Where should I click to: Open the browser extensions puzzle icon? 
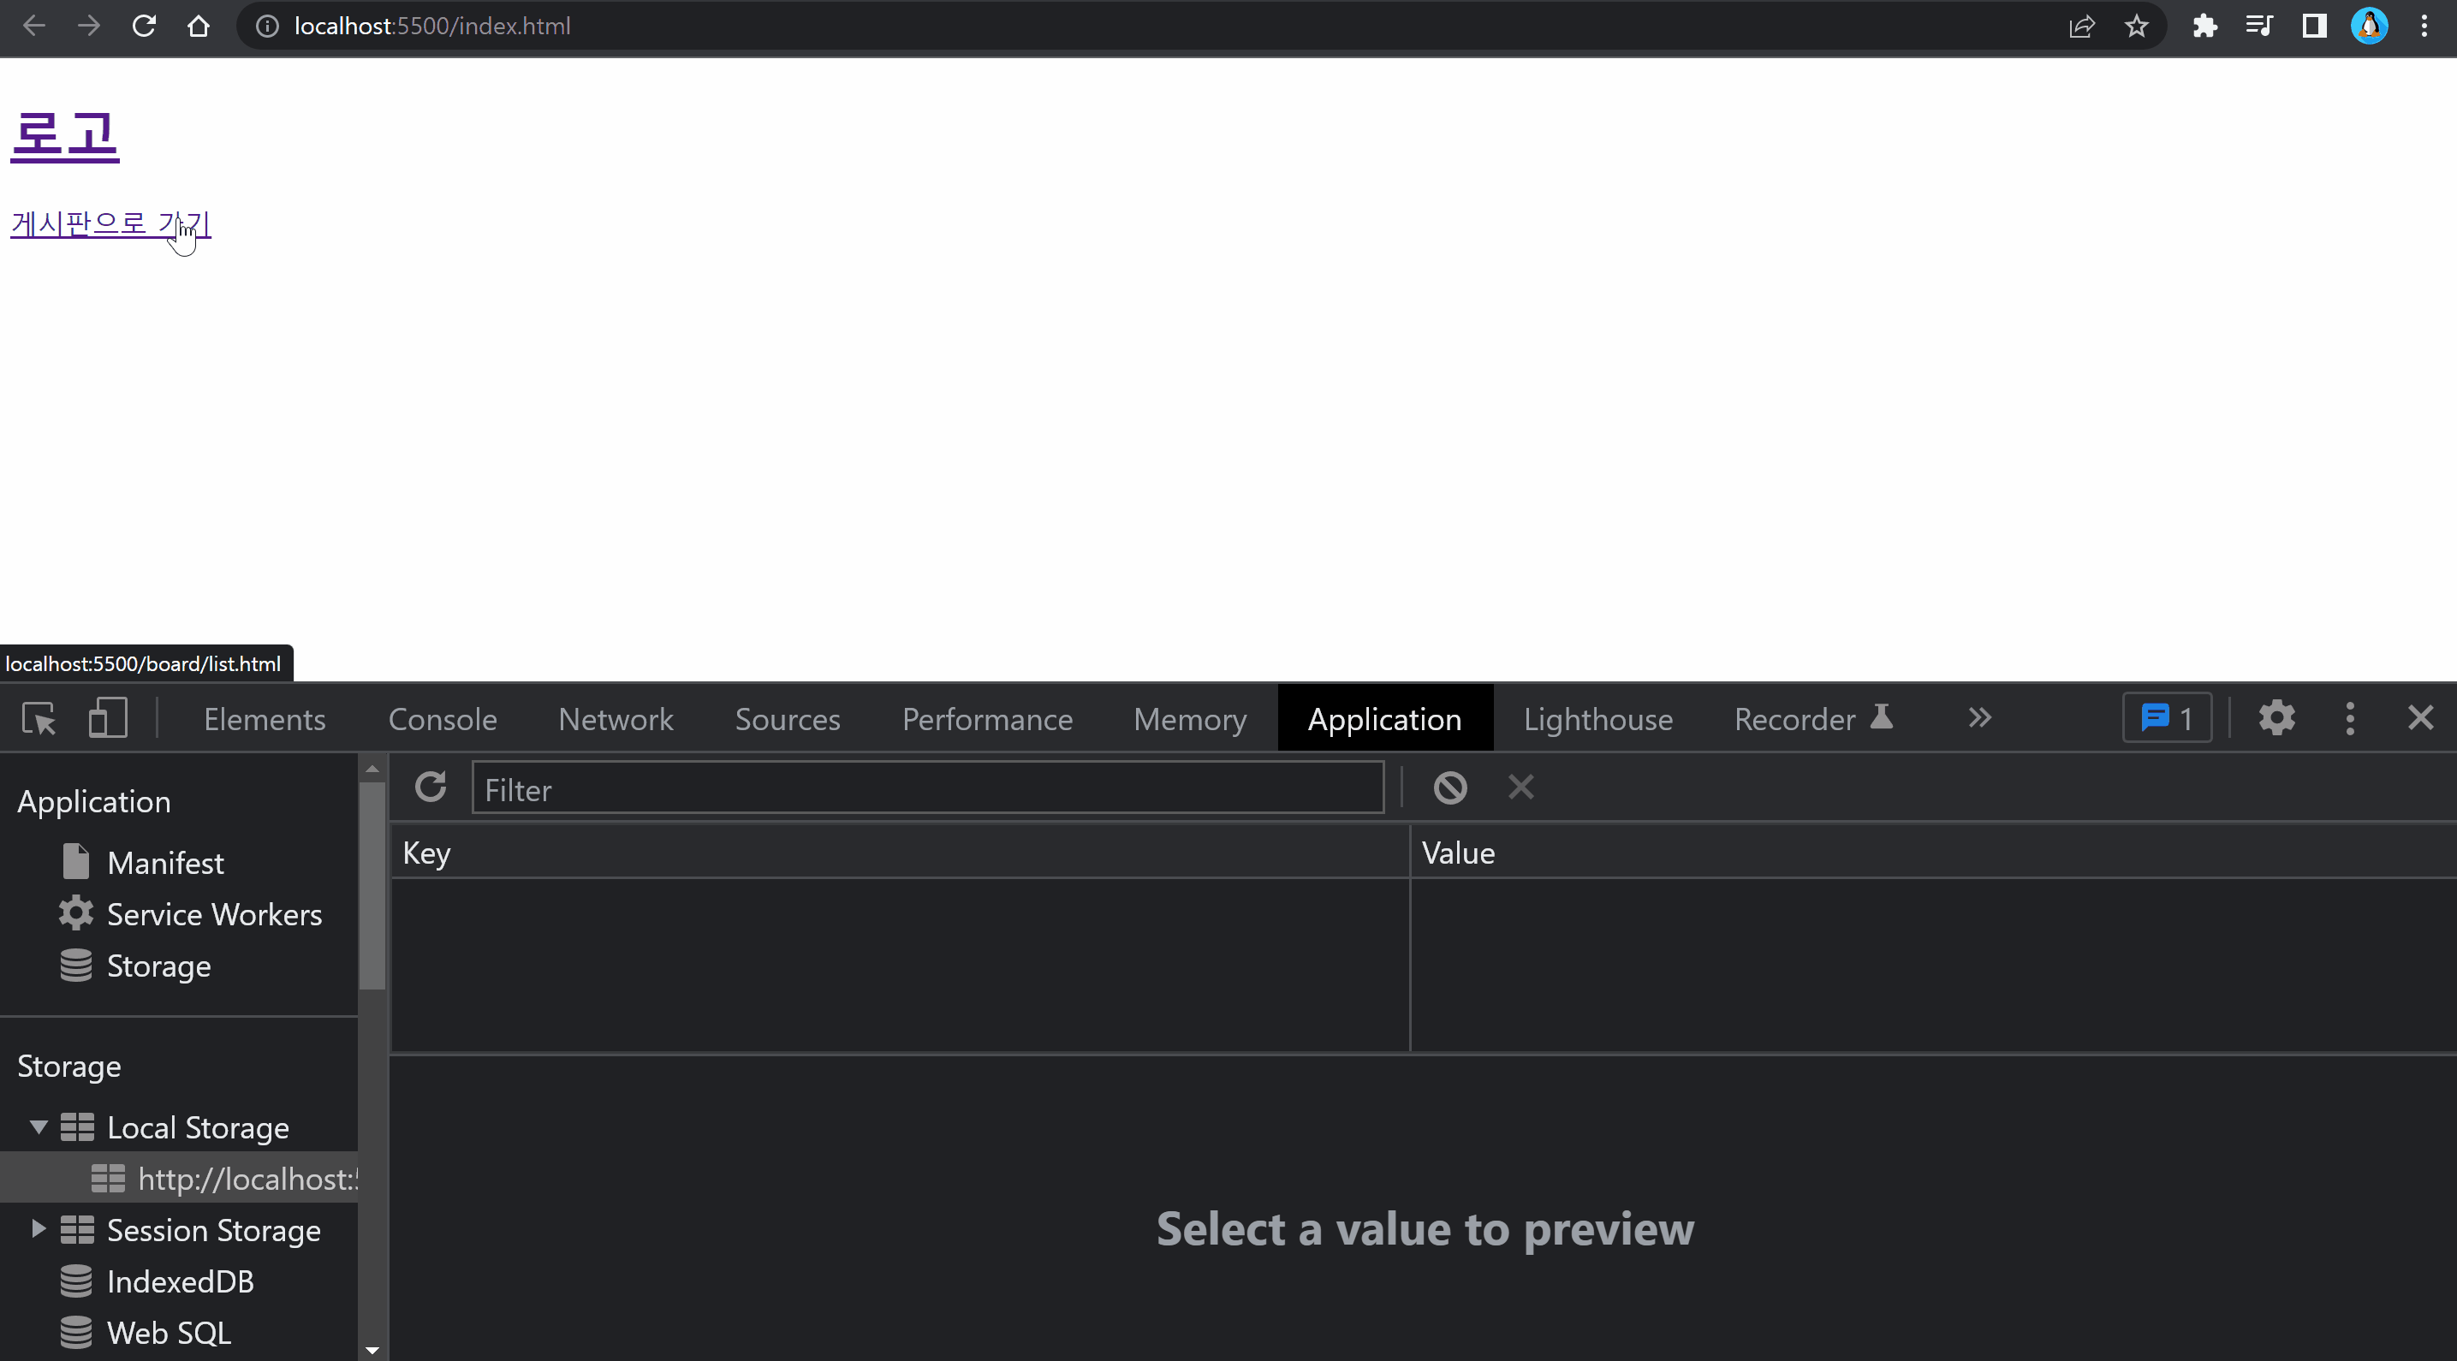[x=2204, y=26]
